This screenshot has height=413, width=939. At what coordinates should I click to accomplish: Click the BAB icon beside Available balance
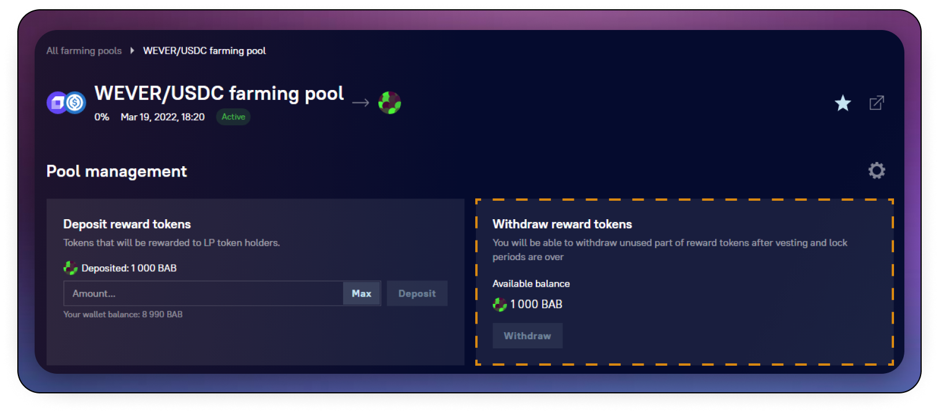(499, 305)
